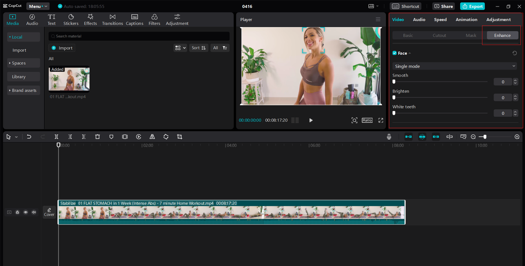Toggle linkage between clips
This screenshot has width=525, height=266.
pos(436,137)
